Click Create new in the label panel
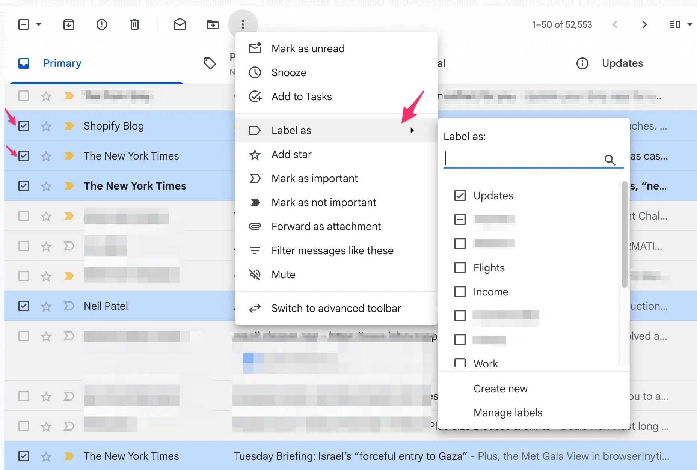The image size is (697, 470). click(x=500, y=389)
